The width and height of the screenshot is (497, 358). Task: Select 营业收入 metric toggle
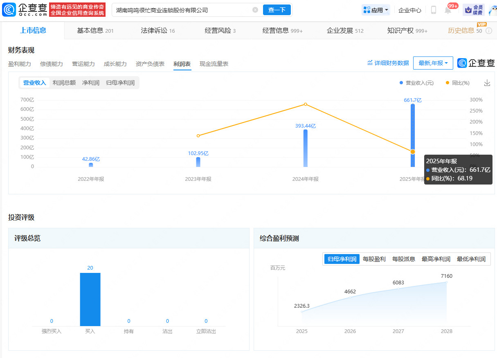(35, 83)
